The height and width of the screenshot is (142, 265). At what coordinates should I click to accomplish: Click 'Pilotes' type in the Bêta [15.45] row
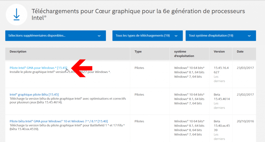pyautogui.click(x=139, y=95)
